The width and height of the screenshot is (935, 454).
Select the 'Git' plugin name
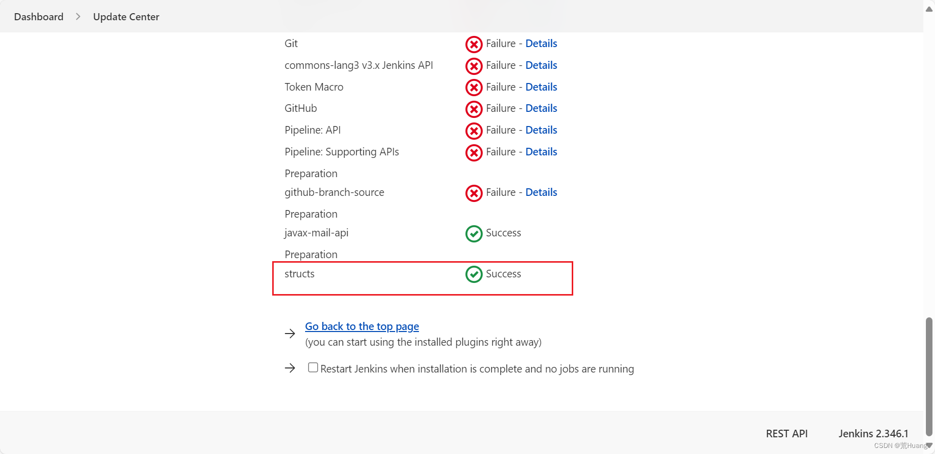pos(291,44)
